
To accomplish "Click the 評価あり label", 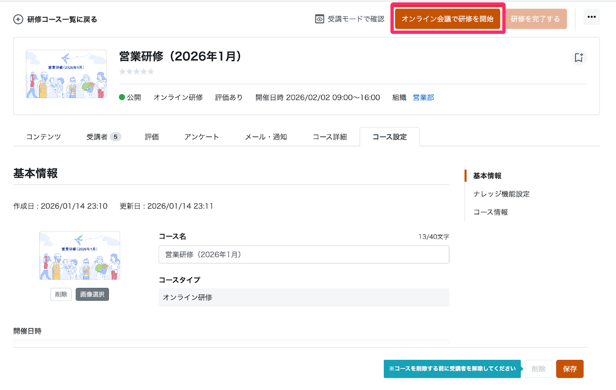I will point(229,97).
